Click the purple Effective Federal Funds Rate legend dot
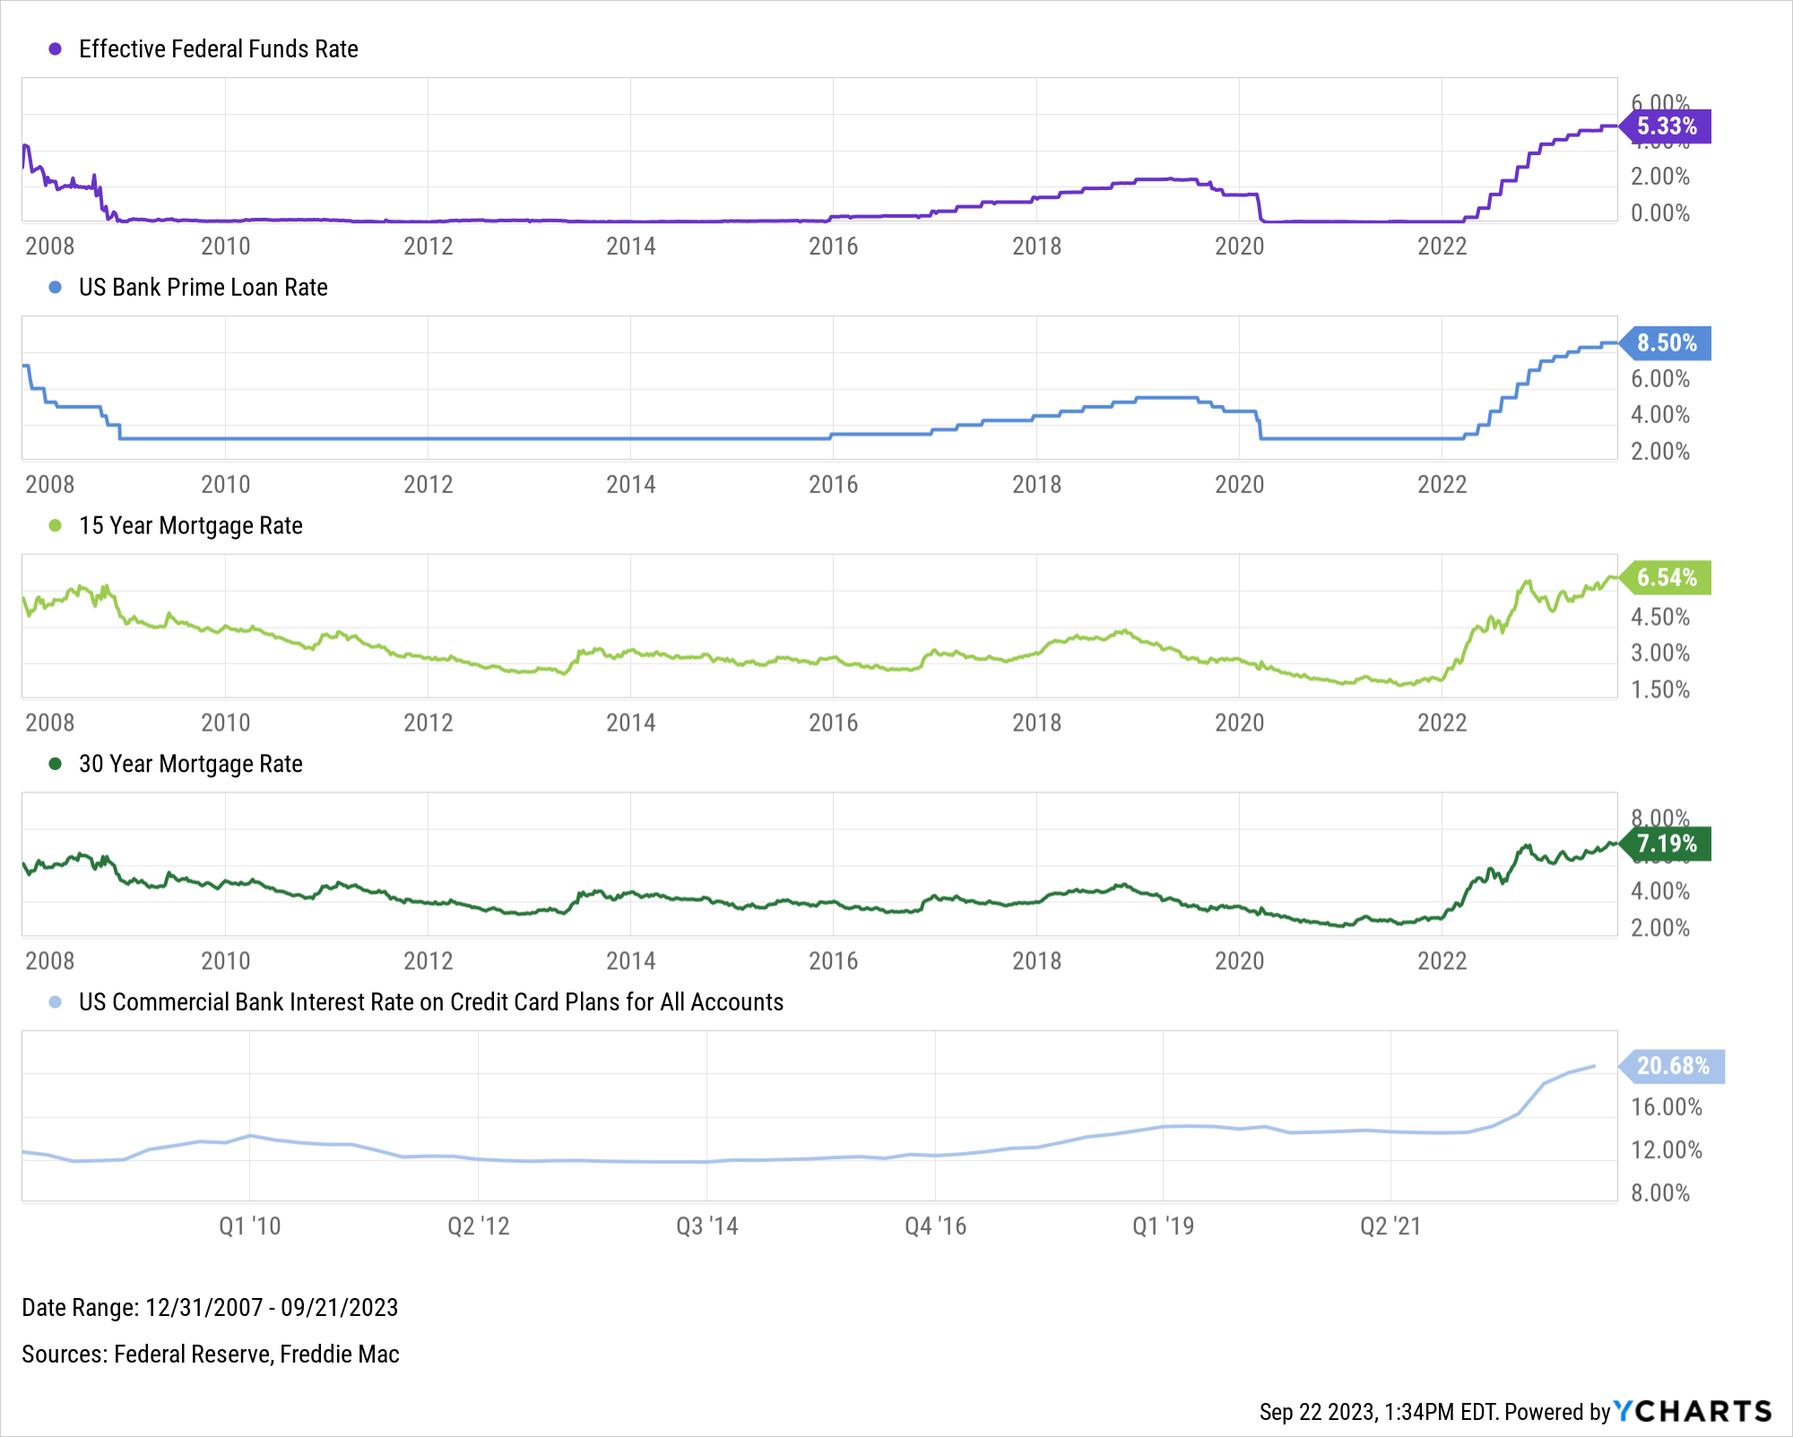The width and height of the screenshot is (1793, 1437). click(54, 49)
